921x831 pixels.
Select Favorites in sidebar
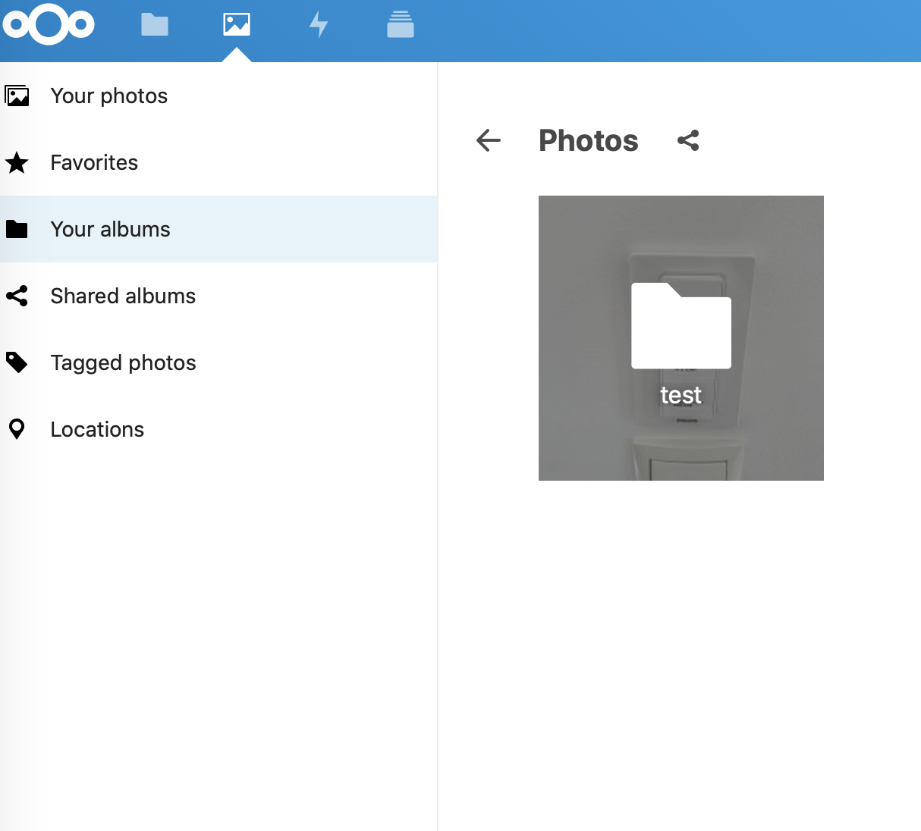(218, 162)
